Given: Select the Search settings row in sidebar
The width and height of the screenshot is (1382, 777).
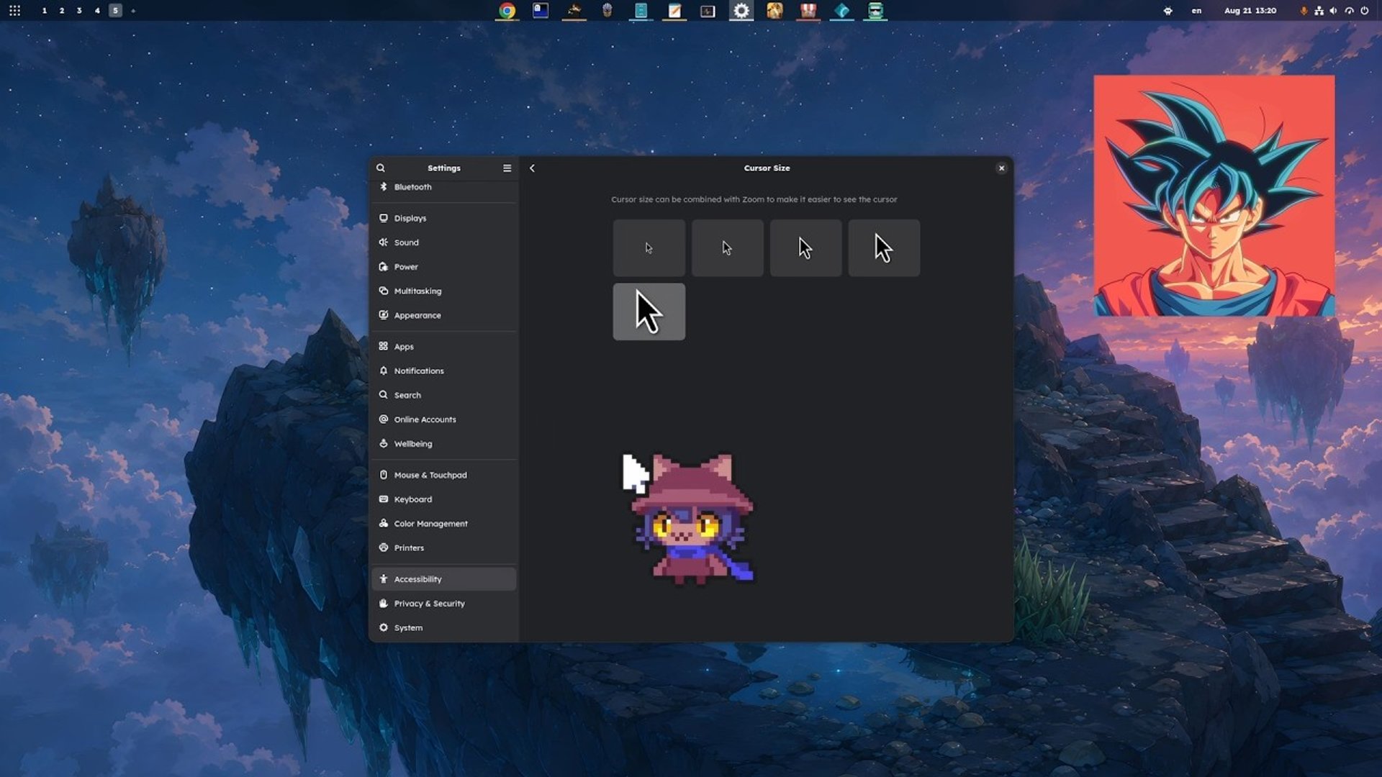Looking at the screenshot, I should click(x=444, y=395).
